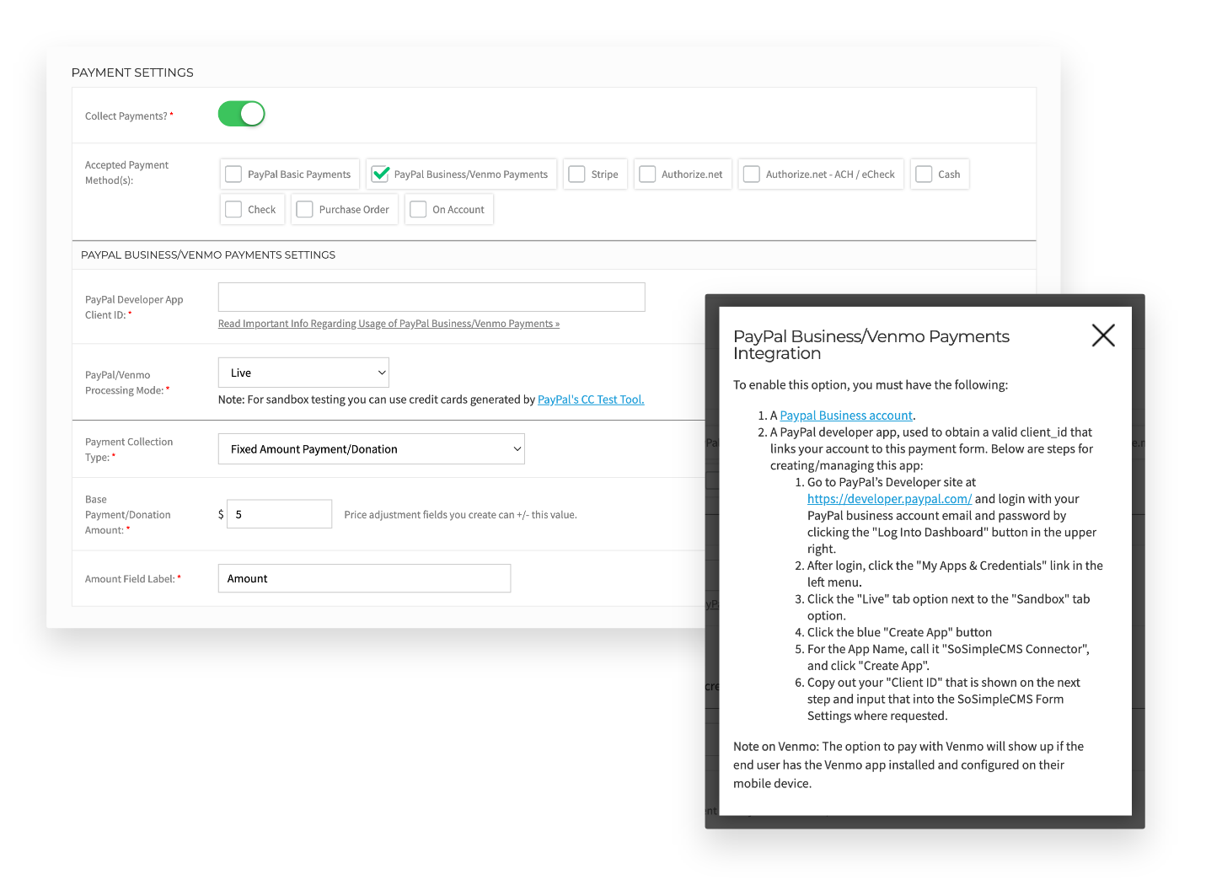Screen dimensions: 1222x885
Task: Tick the On Account checkbox
Action: [419, 210]
